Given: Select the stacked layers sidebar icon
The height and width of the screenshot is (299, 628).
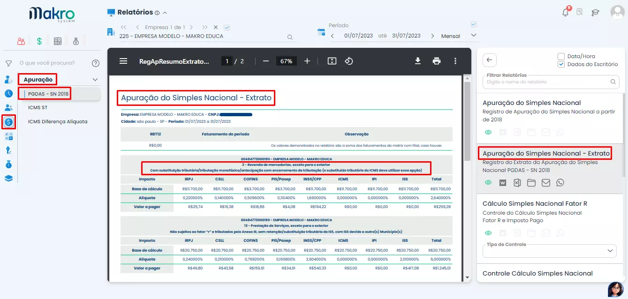Looking at the screenshot, I should pyautogui.click(x=8, y=178).
